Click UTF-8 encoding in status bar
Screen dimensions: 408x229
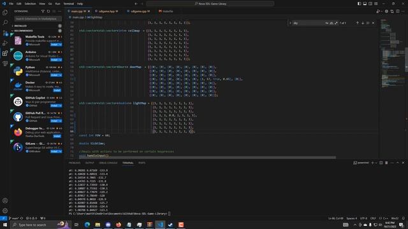pos(363,218)
